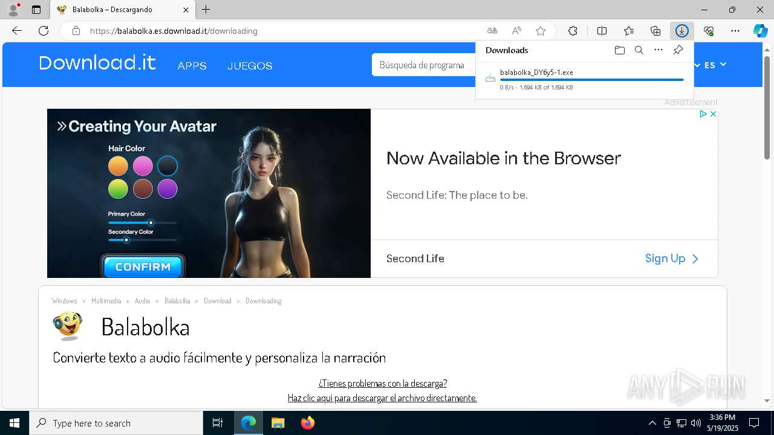Open a new tab with plus button
Viewport: 774px width, 435px height.
click(x=206, y=10)
